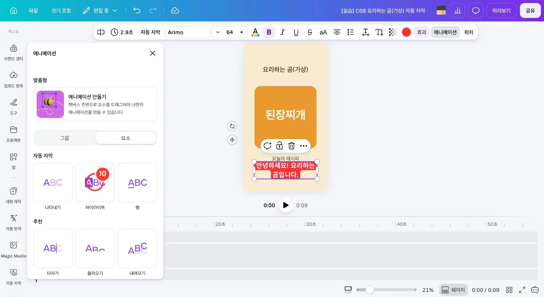Change text alignment
The width and height of the screenshot is (544, 297).
pos(337,32)
